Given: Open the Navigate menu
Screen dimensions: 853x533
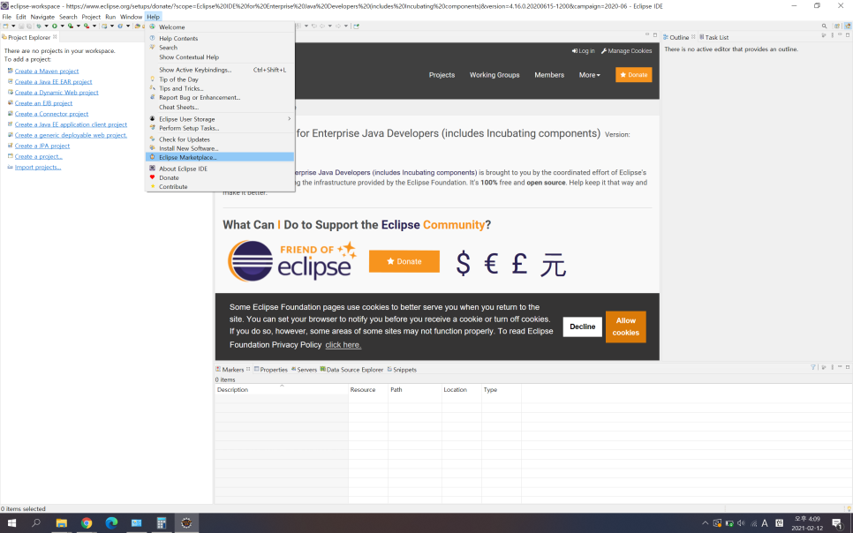Looking at the screenshot, I should tap(42, 17).
